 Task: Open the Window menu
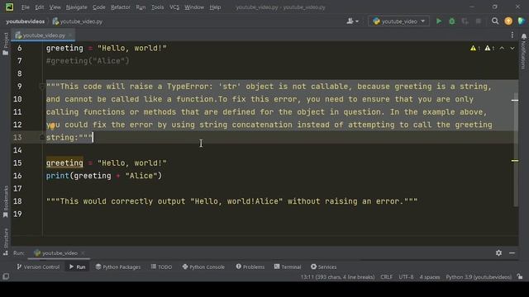pos(194,7)
